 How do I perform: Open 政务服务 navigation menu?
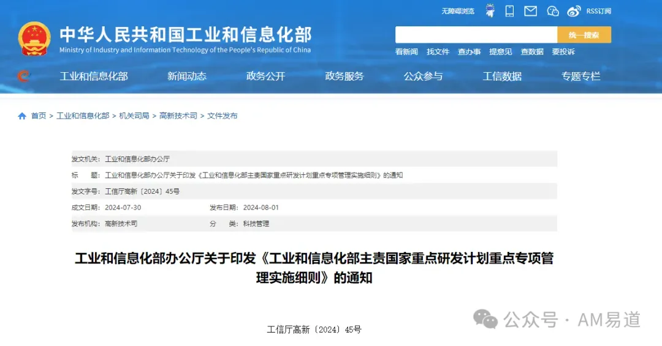[344, 76]
